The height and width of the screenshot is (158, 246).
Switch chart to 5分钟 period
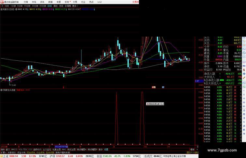(x=20, y=6)
